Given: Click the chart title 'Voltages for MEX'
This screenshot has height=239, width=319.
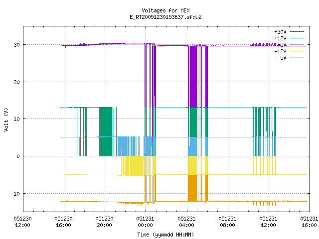Looking at the screenshot, I should click(x=165, y=10).
